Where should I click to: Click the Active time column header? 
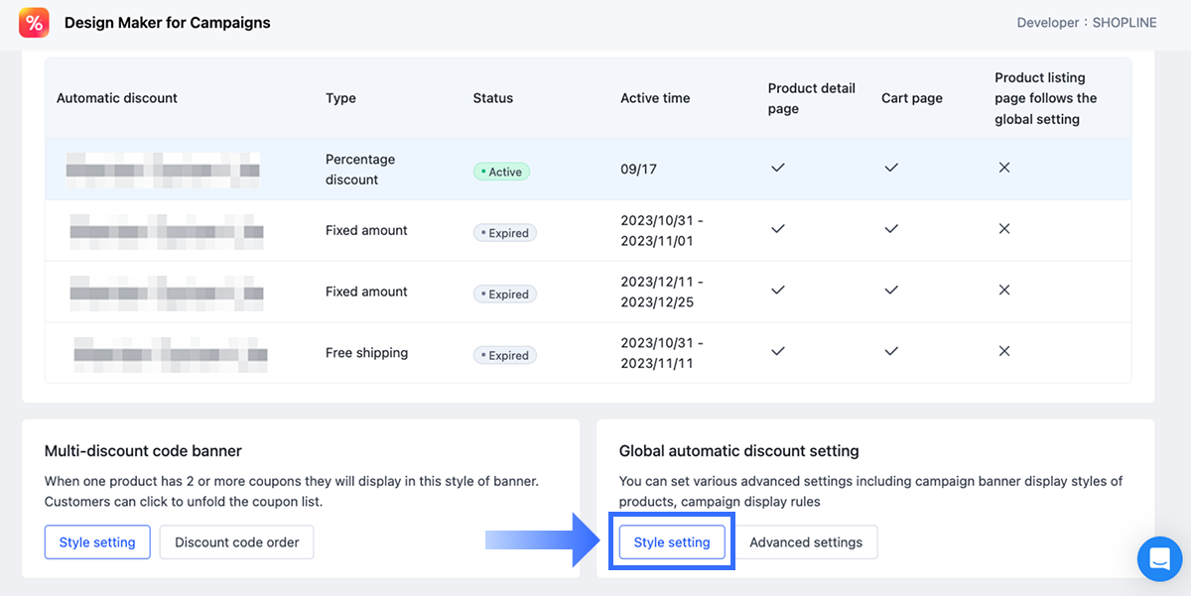tap(655, 98)
